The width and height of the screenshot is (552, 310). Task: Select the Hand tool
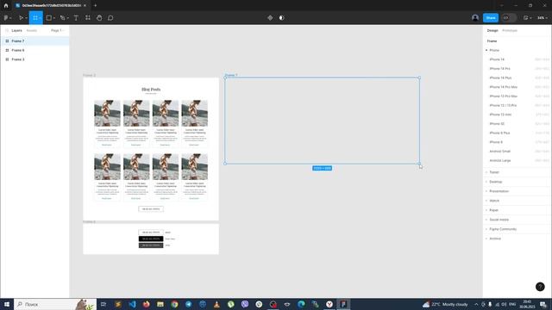[x=99, y=18]
